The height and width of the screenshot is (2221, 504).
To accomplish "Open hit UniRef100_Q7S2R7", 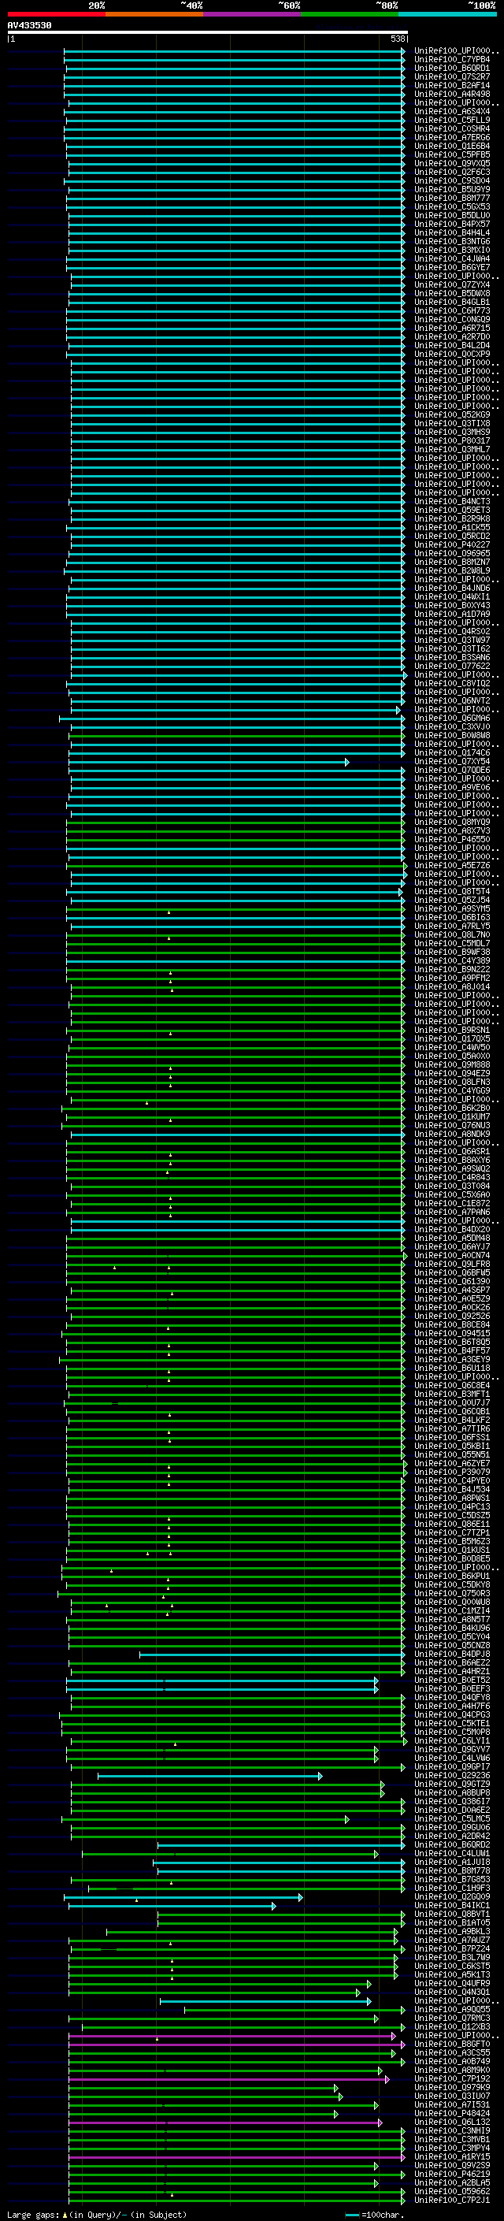I will click(452, 76).
